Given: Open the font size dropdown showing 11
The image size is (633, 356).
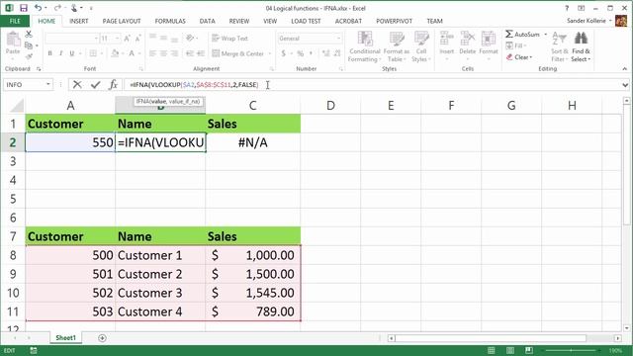Looking at the screenshot, I should pos(117,39).
